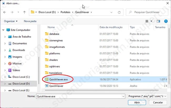Select Imagens in the sidebar

click(17, 57)
